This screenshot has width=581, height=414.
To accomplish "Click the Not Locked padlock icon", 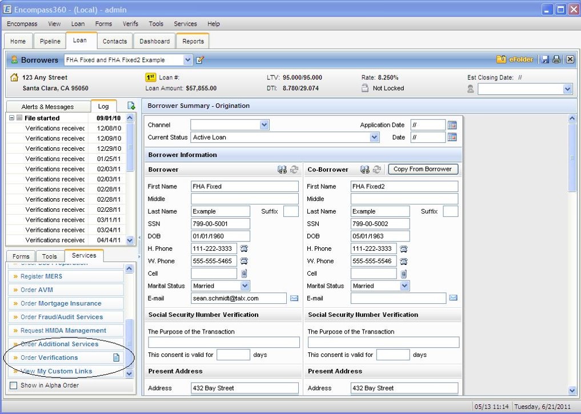I will click(x=365, y=88).
